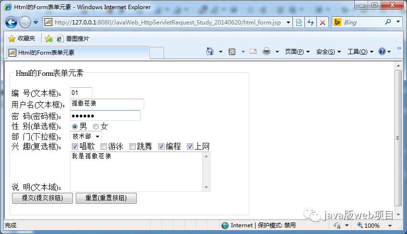Screen dimensions: 407x234
Task: Expand the zoom level dropdown arrow
Action: tap(390, 226)
